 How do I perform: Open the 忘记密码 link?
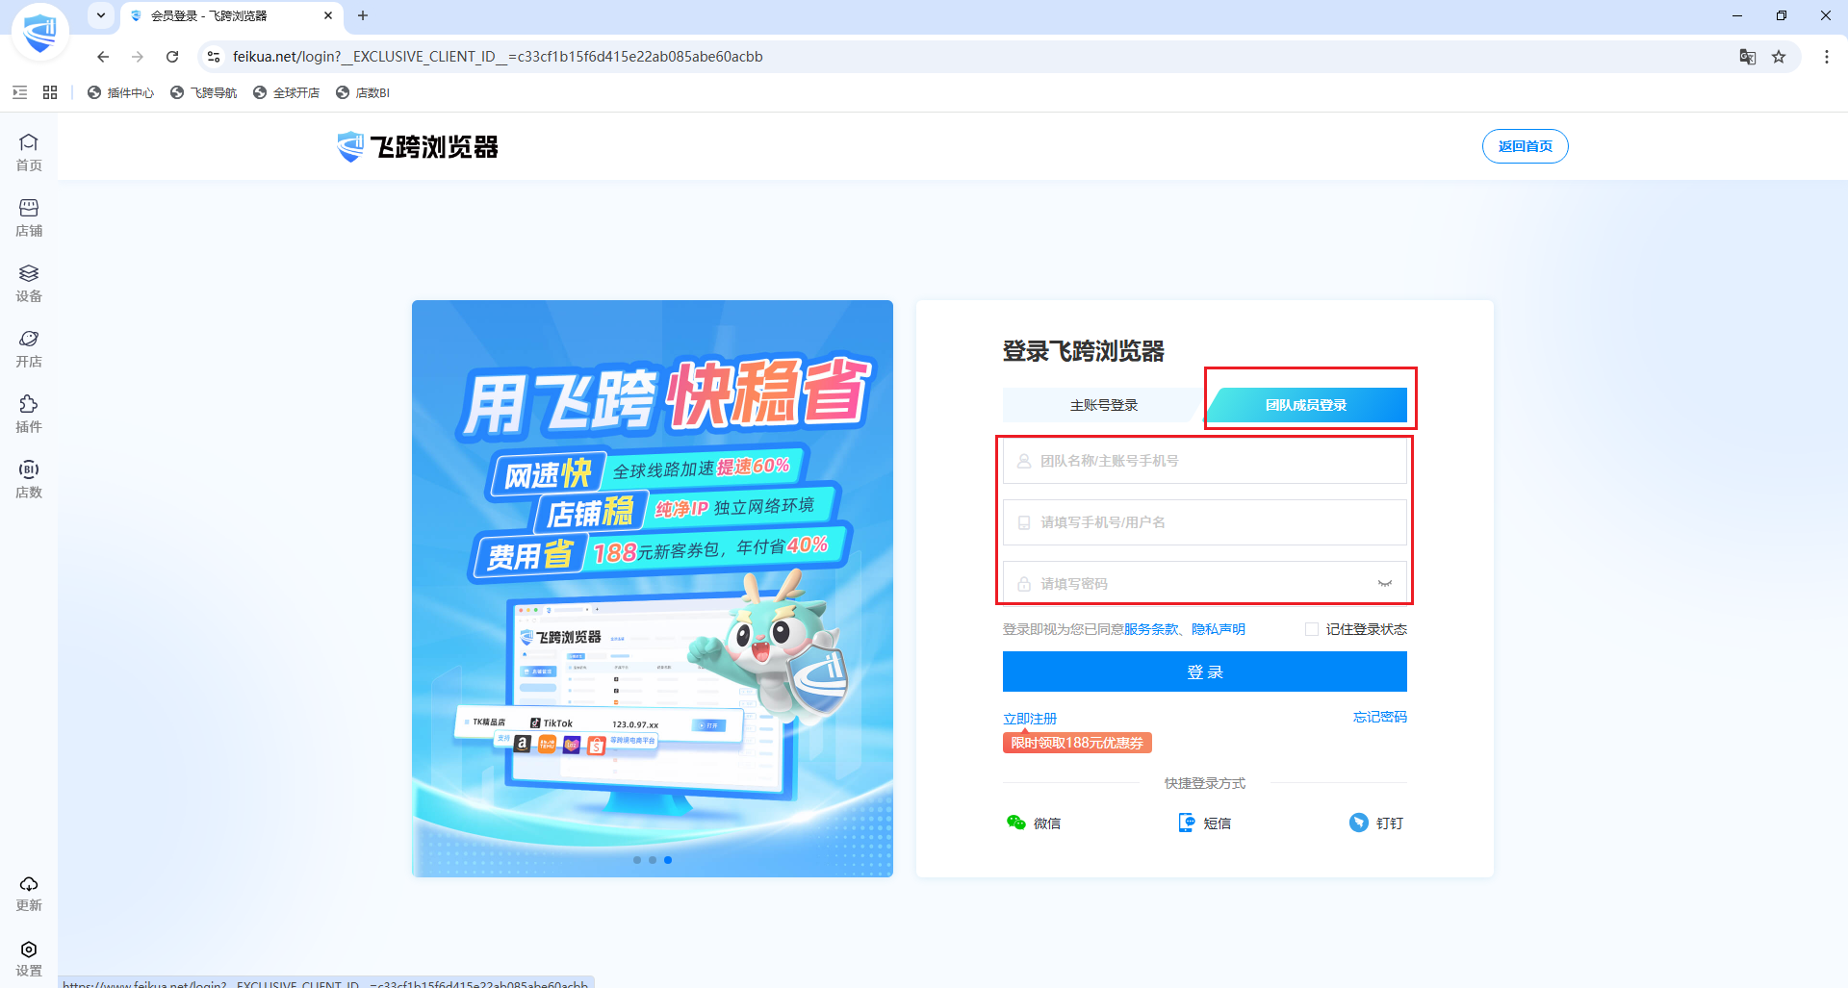pos(1380,717)
